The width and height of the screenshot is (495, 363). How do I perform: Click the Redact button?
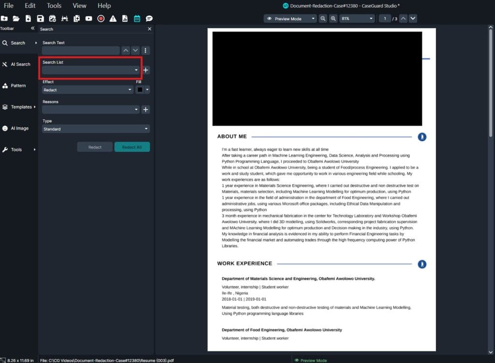[x=95, y=147]
